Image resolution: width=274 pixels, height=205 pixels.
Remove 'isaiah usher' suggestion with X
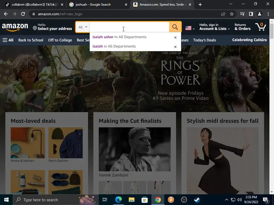point(175,37)
